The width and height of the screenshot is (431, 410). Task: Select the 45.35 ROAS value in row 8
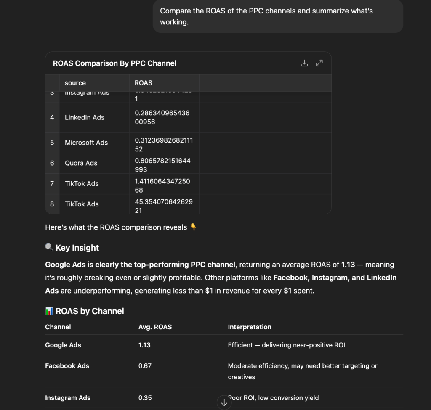pyautogui.click(x=162, y=204)
